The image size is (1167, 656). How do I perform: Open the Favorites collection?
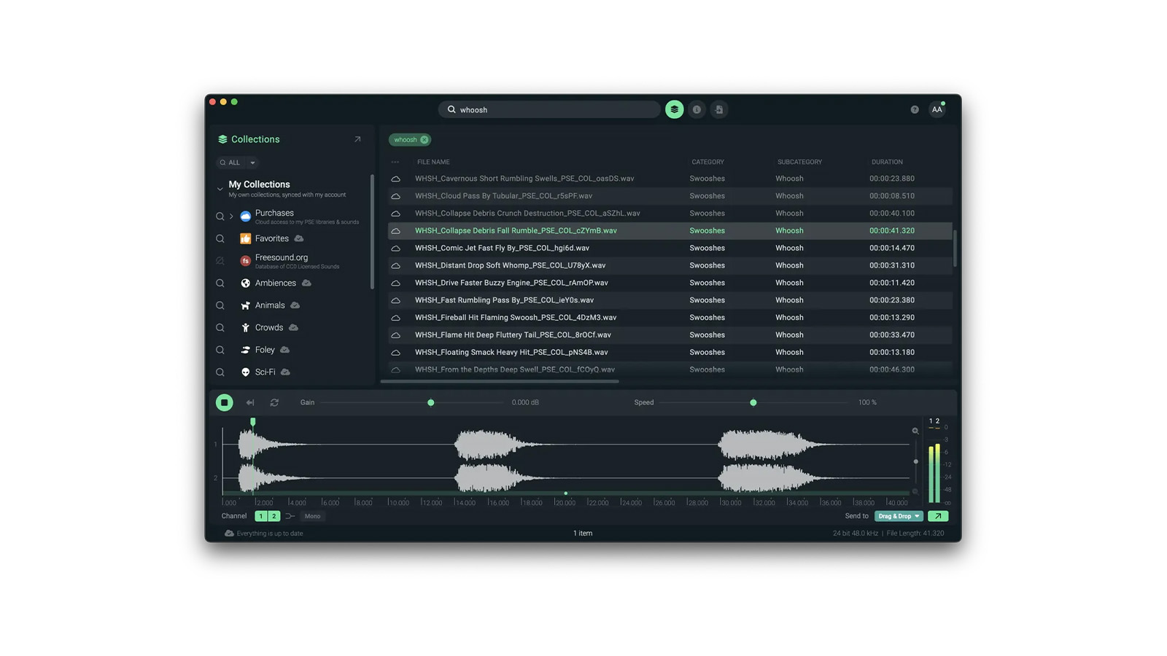click(x=271, y=238)
